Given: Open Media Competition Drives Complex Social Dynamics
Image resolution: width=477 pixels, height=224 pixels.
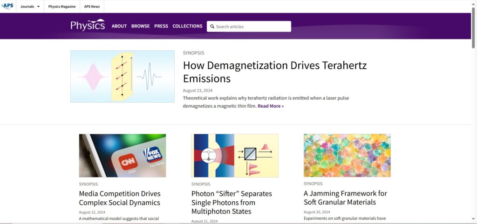Looking at the screenshot, I should [120, 198].
